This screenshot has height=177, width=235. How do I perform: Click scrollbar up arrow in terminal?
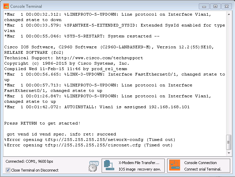click(229, 14)
